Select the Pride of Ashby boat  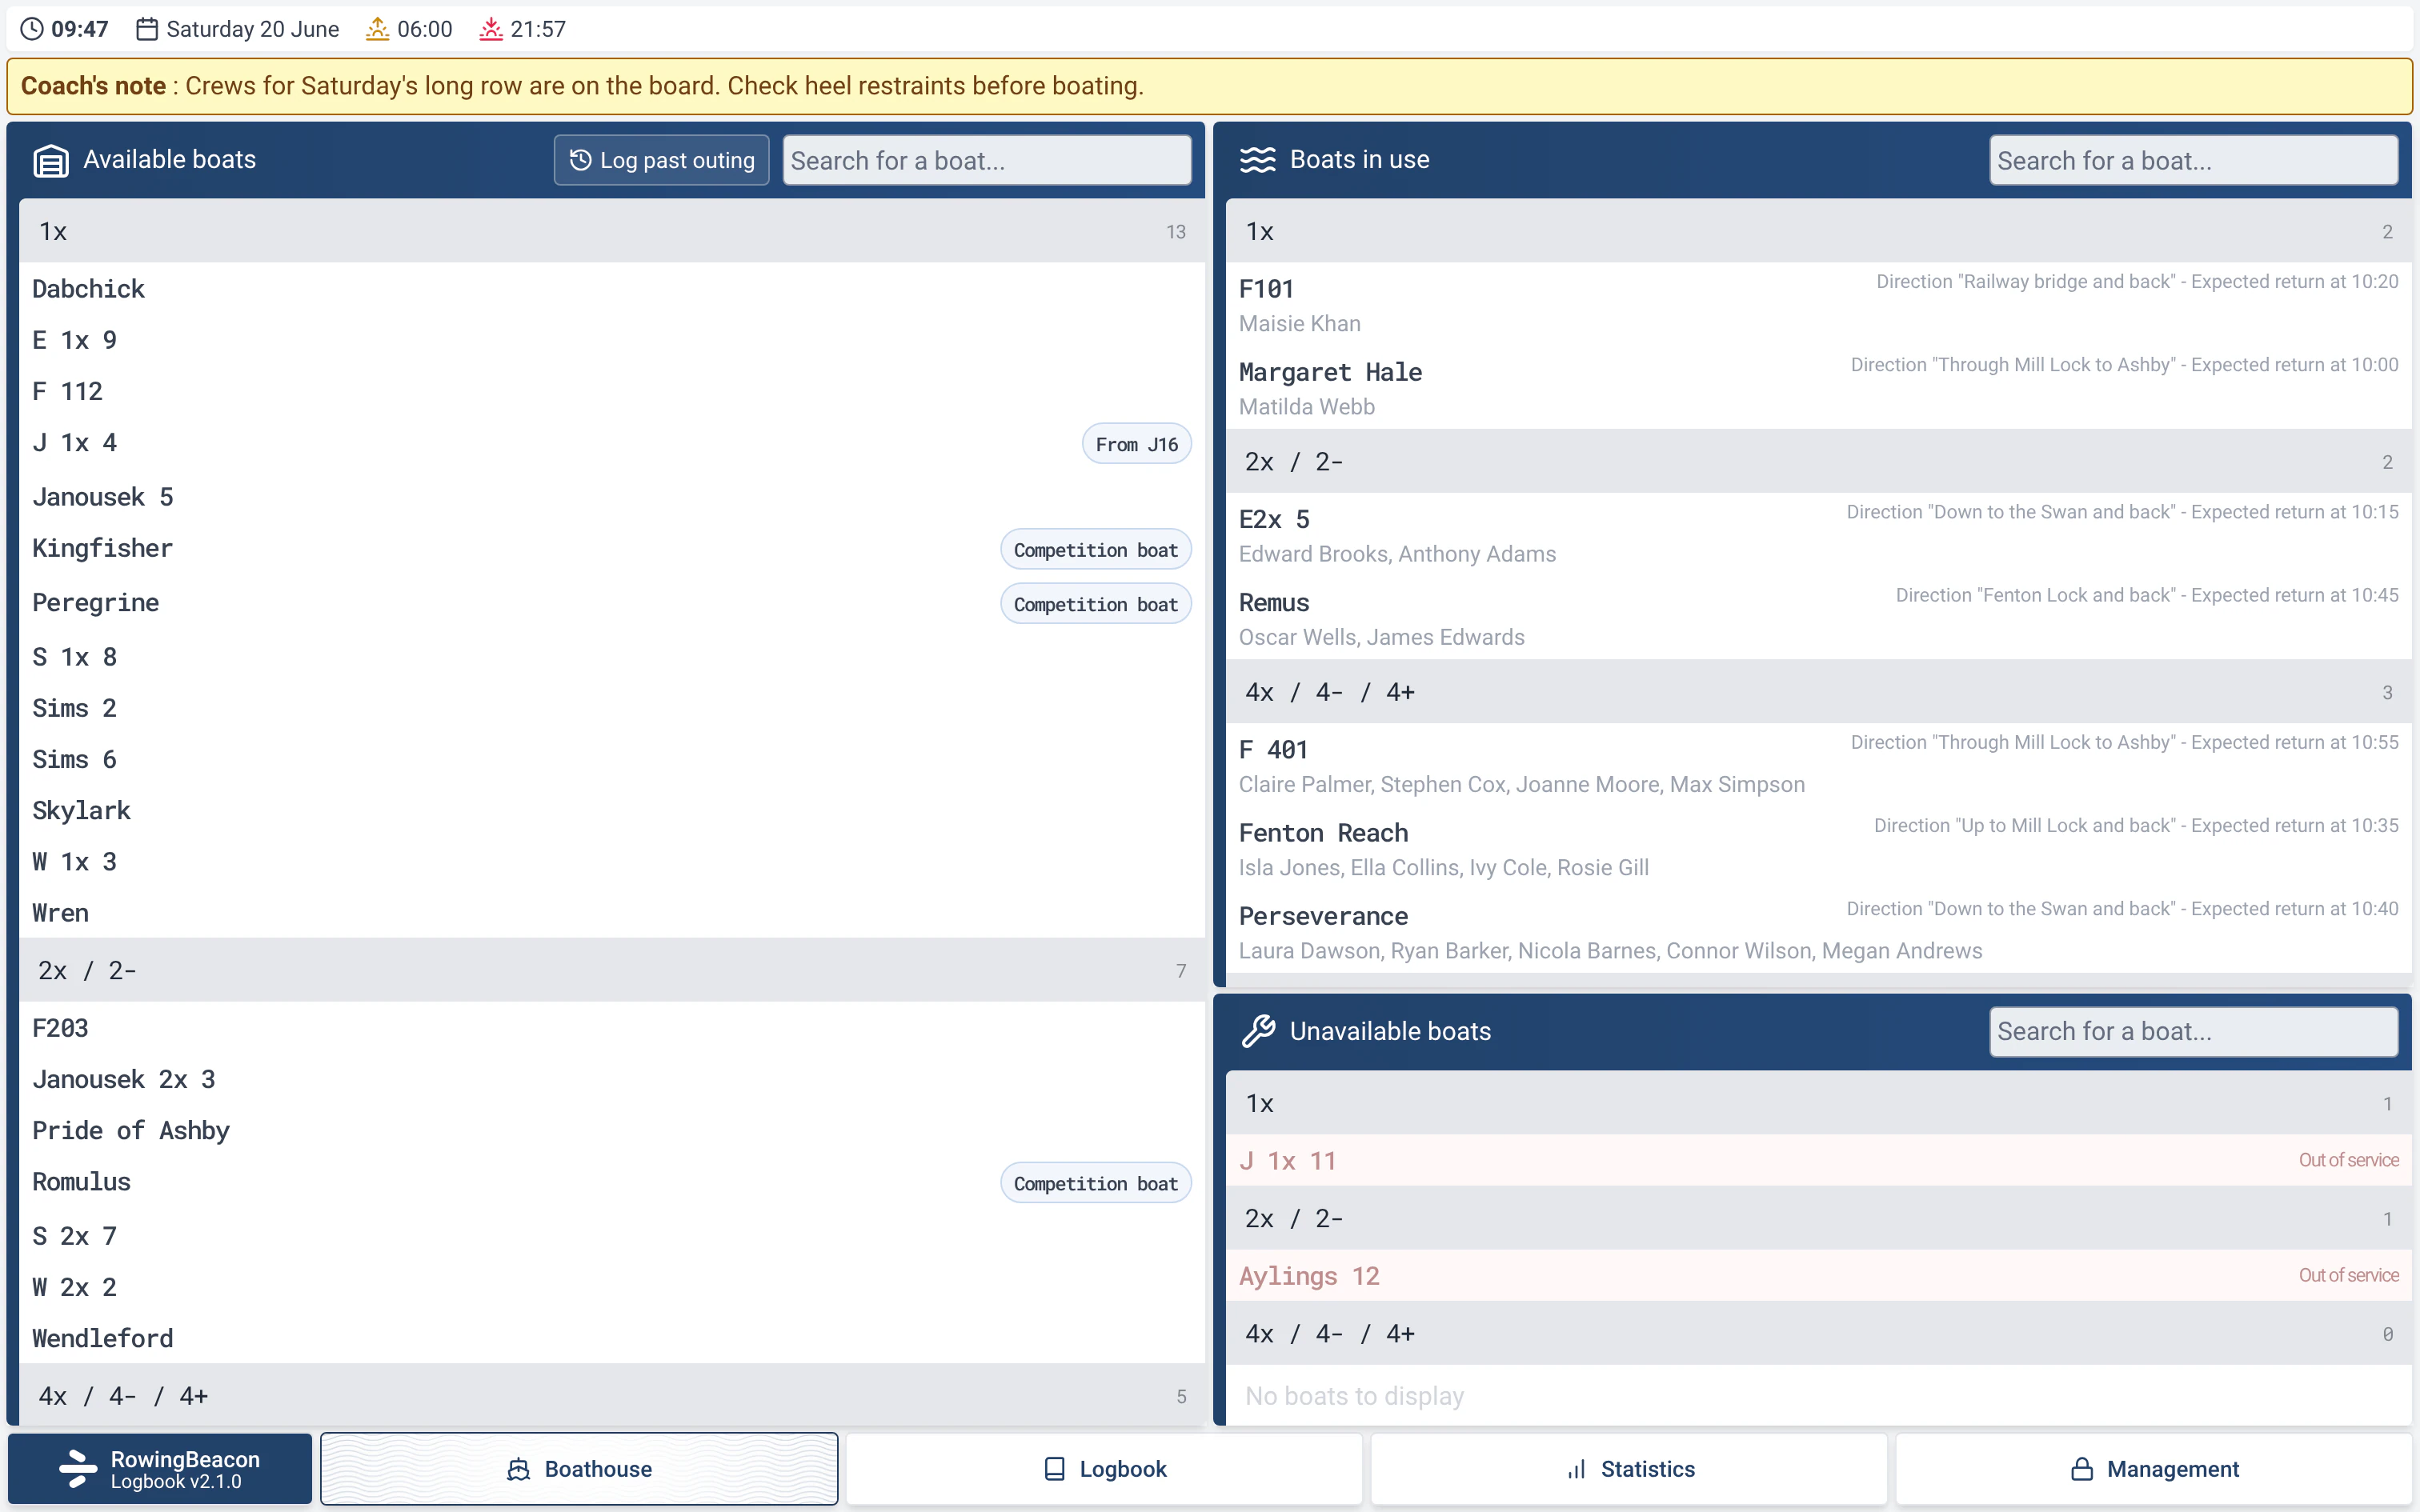point(612,1130)
